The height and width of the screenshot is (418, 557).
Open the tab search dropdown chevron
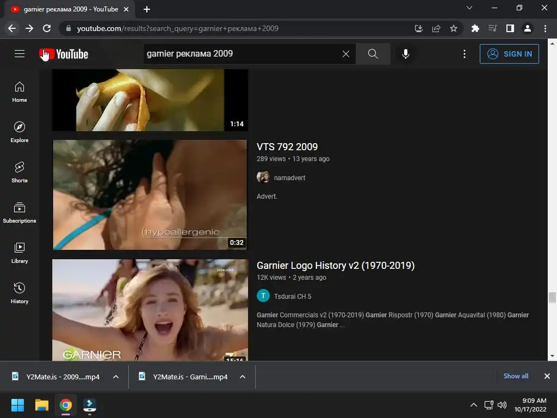click(469, 8)
